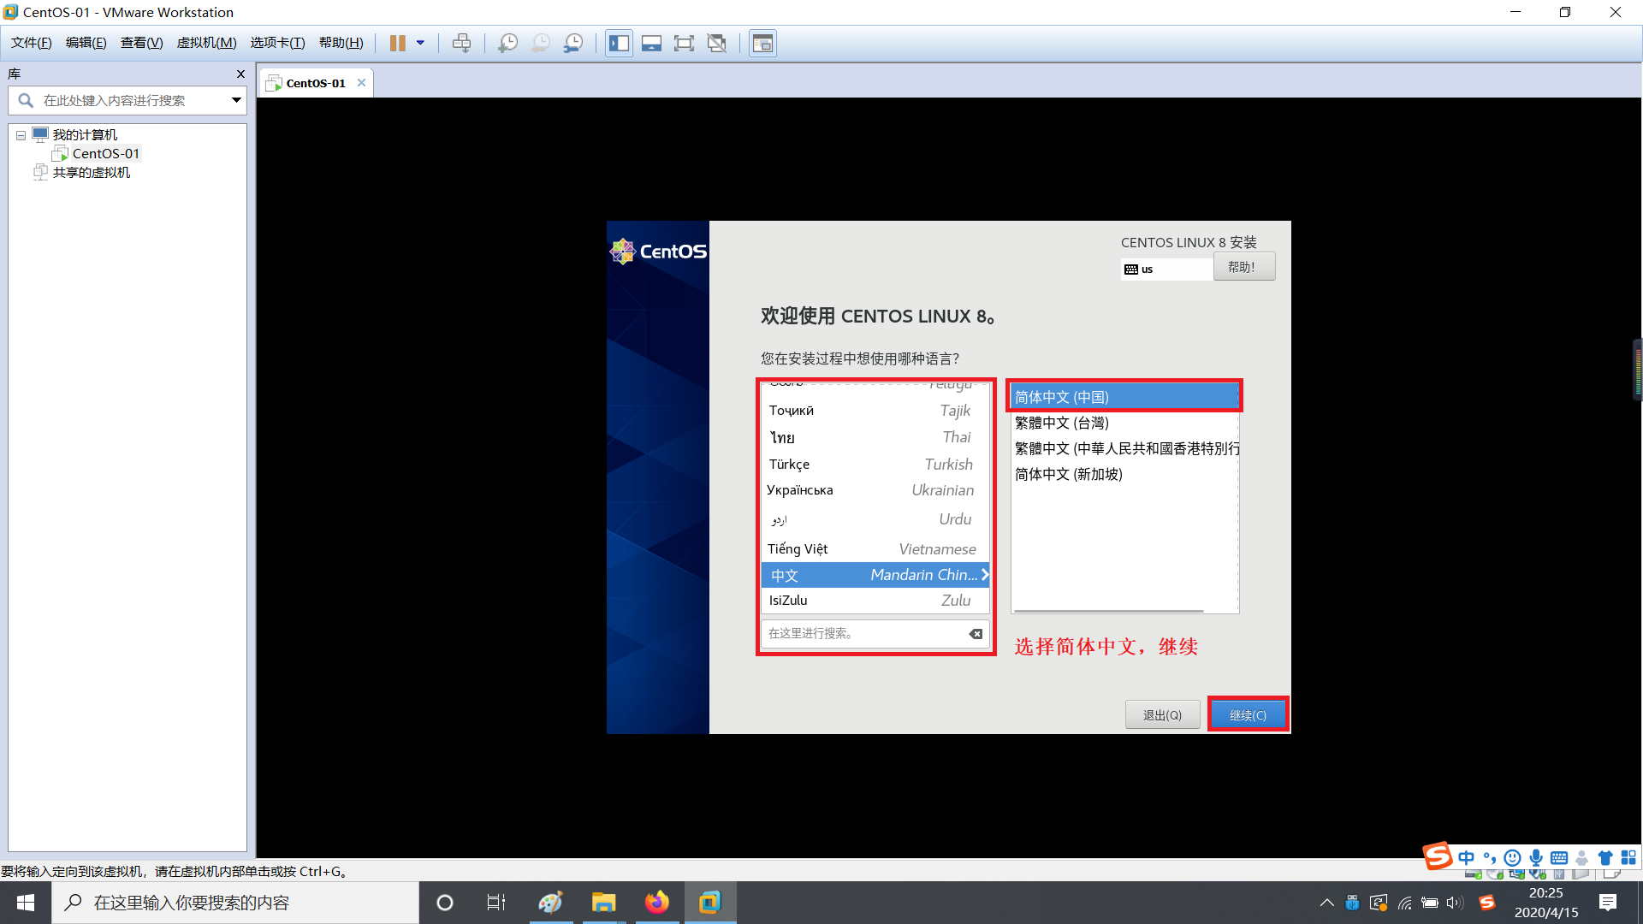Open the console view toolbar icon
Screen dimensions: 1643x924
[762, 43]
